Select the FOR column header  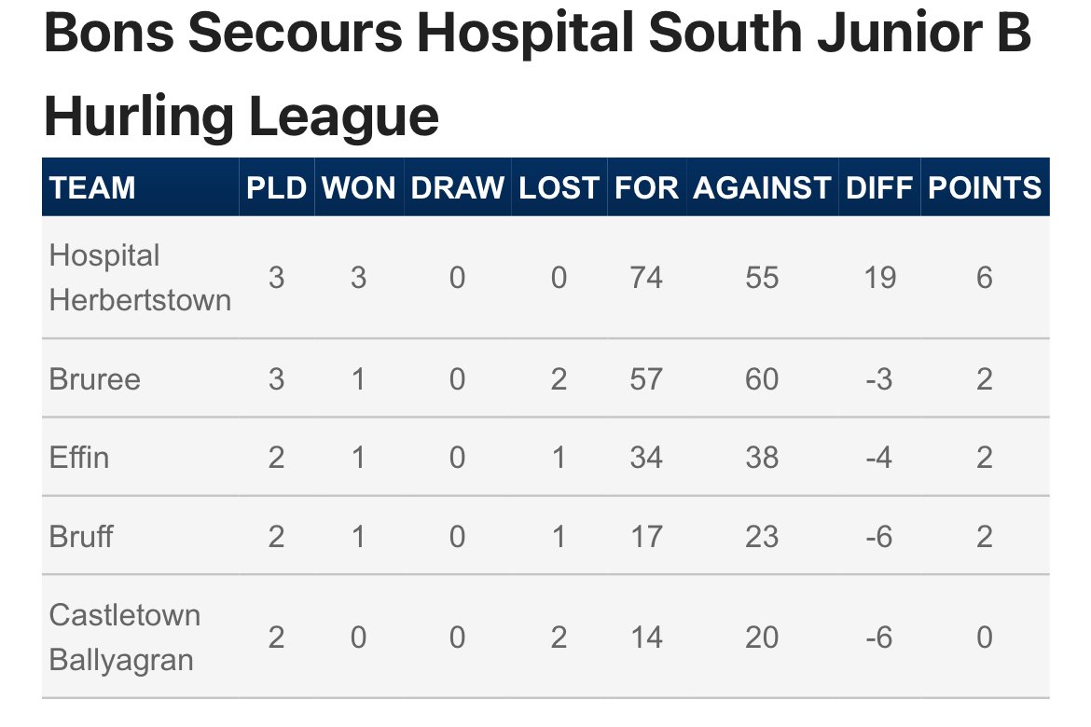646,188
